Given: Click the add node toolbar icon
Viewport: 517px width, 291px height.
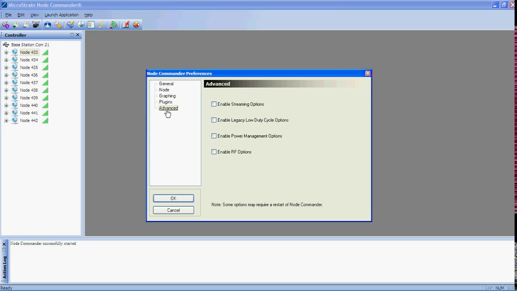Looking at the screenshot, I should pos(16,25).
